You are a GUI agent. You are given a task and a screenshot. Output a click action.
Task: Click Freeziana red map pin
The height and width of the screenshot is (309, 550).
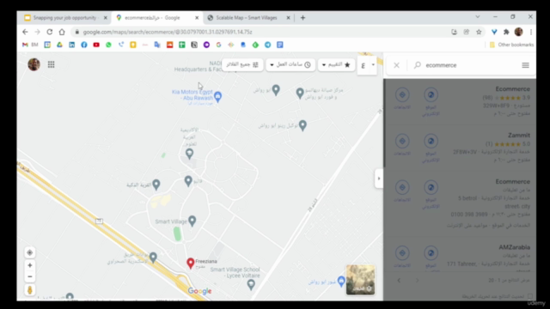click(x=191, y=264)
